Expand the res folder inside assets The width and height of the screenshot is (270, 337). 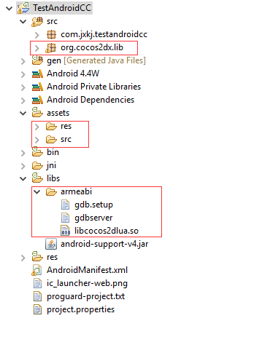37,127
